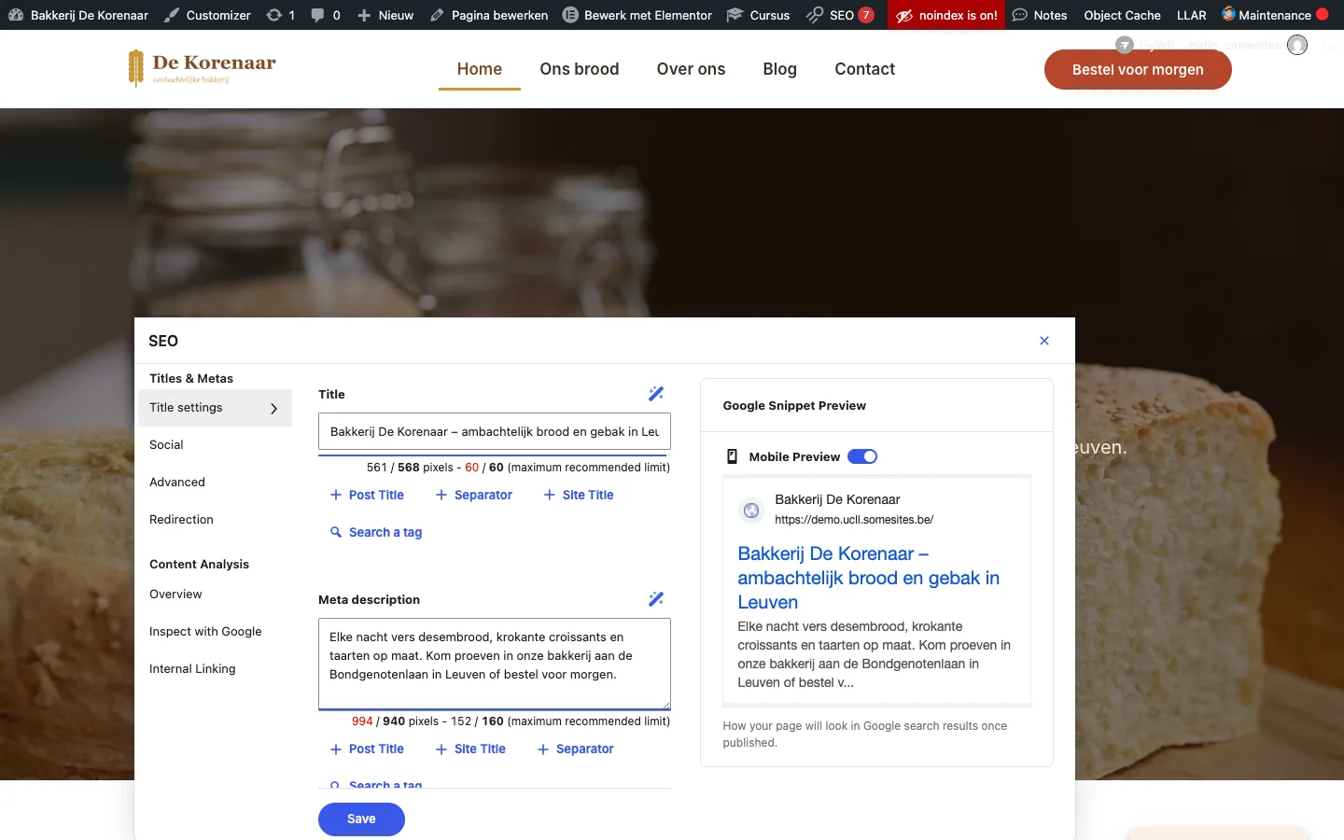
Task: Open LLAR in the admin bar
Action: [x=1191, y=15]
